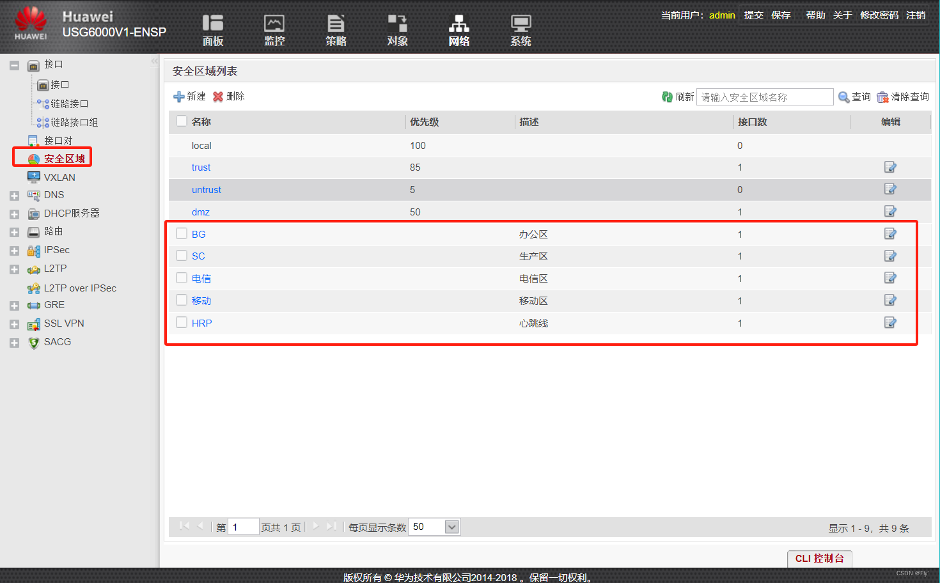Image resolution: width=940 pixels, height=583 pixels.
Task: Select 链路接口组 in the sidebar
Action: pyautogui.click(x=74, y=122)
